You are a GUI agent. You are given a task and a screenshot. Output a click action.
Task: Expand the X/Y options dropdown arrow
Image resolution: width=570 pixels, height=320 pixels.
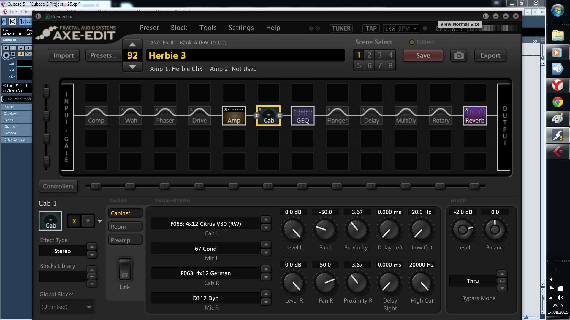[100, 221]
